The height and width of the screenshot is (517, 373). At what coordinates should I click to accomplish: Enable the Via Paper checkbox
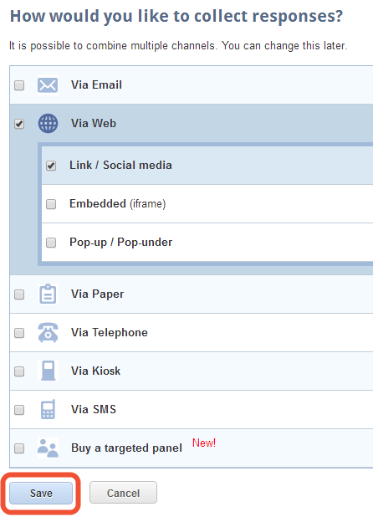pyautogui.click(x=19, y=294)
